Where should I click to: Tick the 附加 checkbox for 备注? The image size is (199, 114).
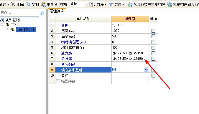click(x=153, y=76)
